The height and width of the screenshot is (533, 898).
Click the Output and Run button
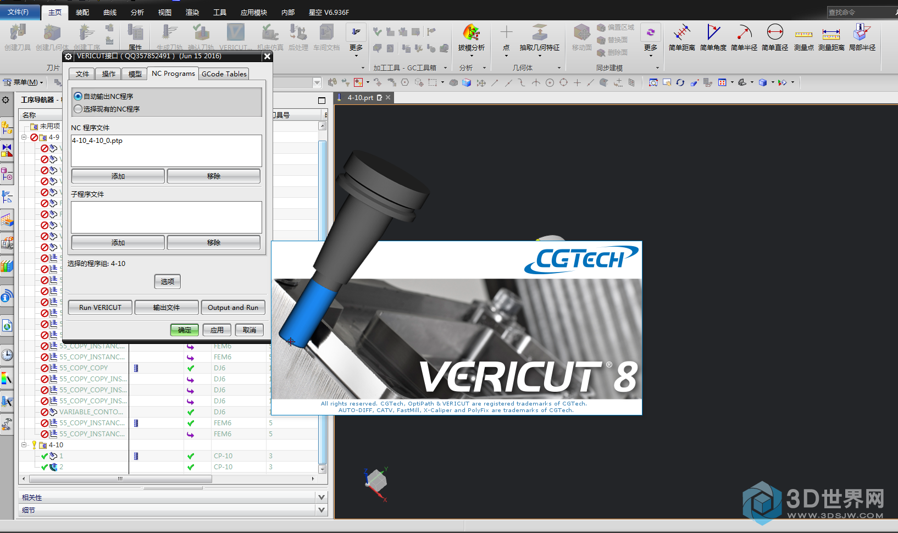pos(233,307)
